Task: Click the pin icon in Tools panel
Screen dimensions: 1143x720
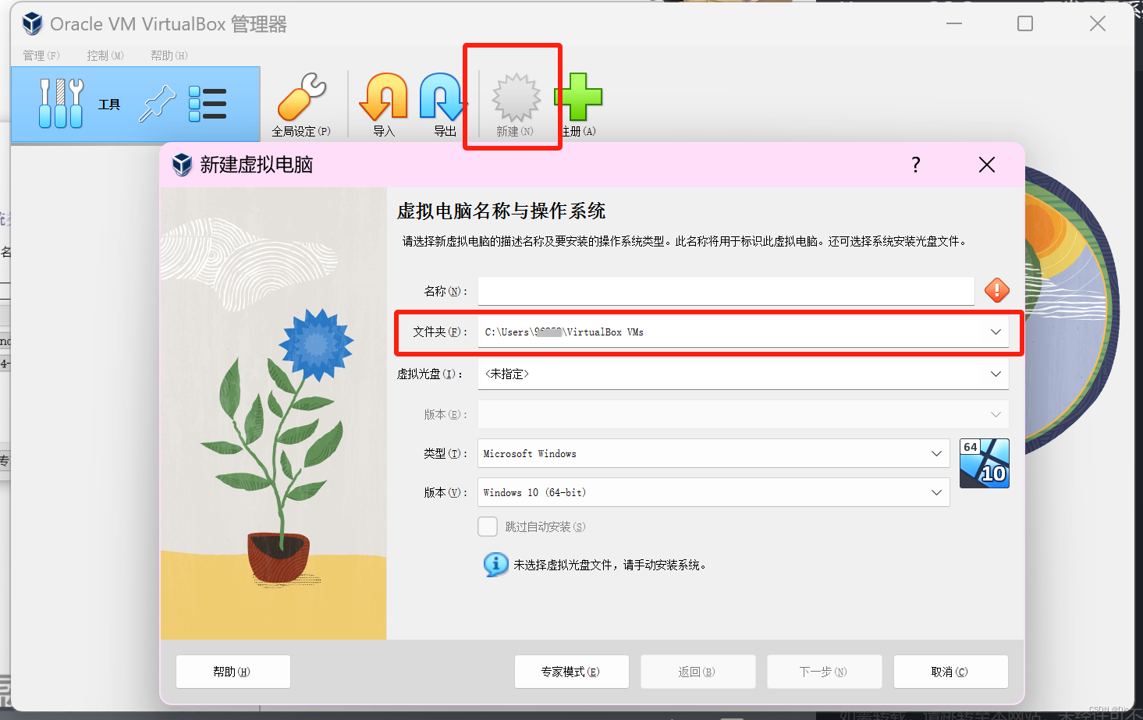Action: pyautogui.click(x=158, y=104)
